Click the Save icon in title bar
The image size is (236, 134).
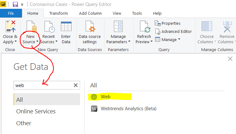click(15, 4)
